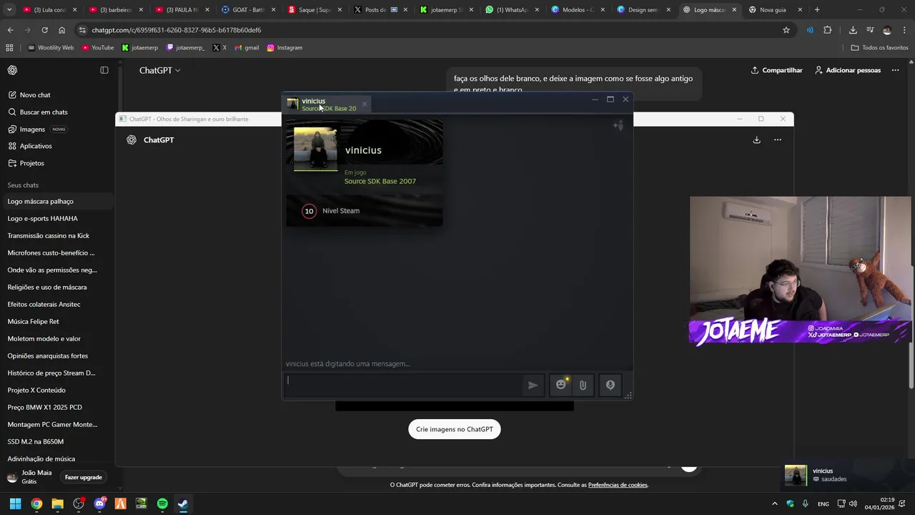Select the vinicius chat tab

coord(327,104)
